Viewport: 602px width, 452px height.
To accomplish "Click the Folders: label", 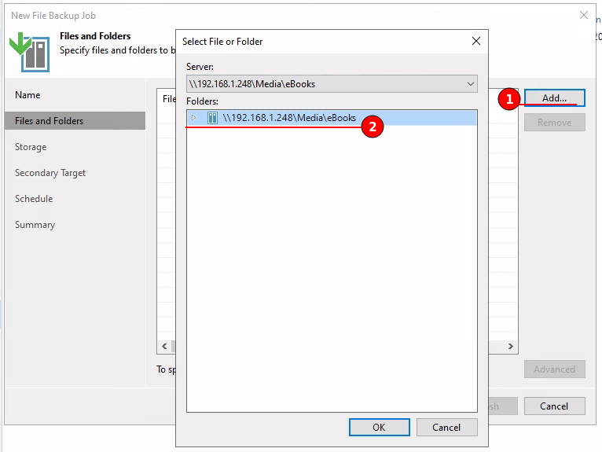I will tap(202, 101).
